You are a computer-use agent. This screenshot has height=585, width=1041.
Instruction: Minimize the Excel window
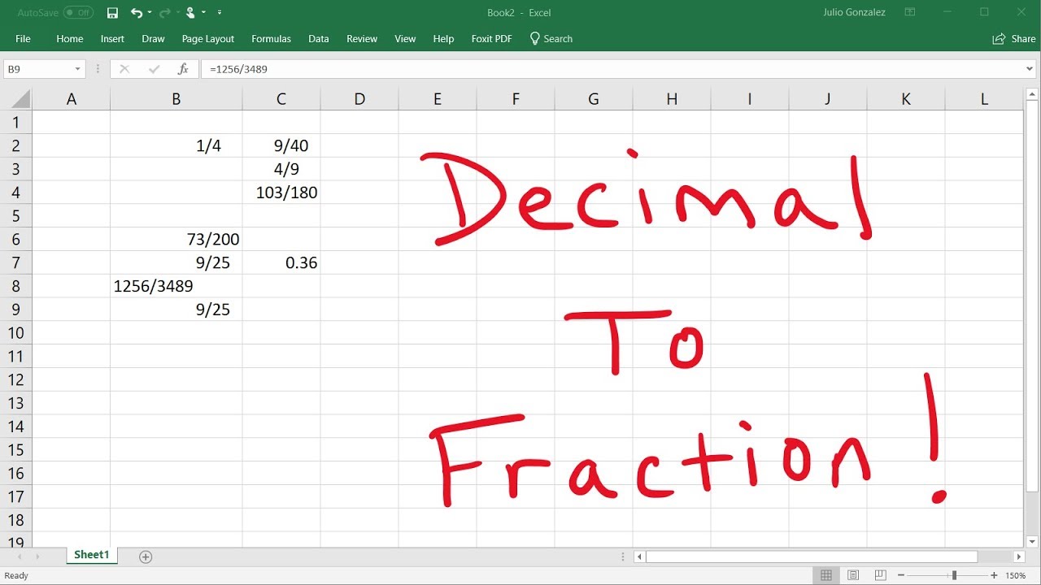click(947, 13)
